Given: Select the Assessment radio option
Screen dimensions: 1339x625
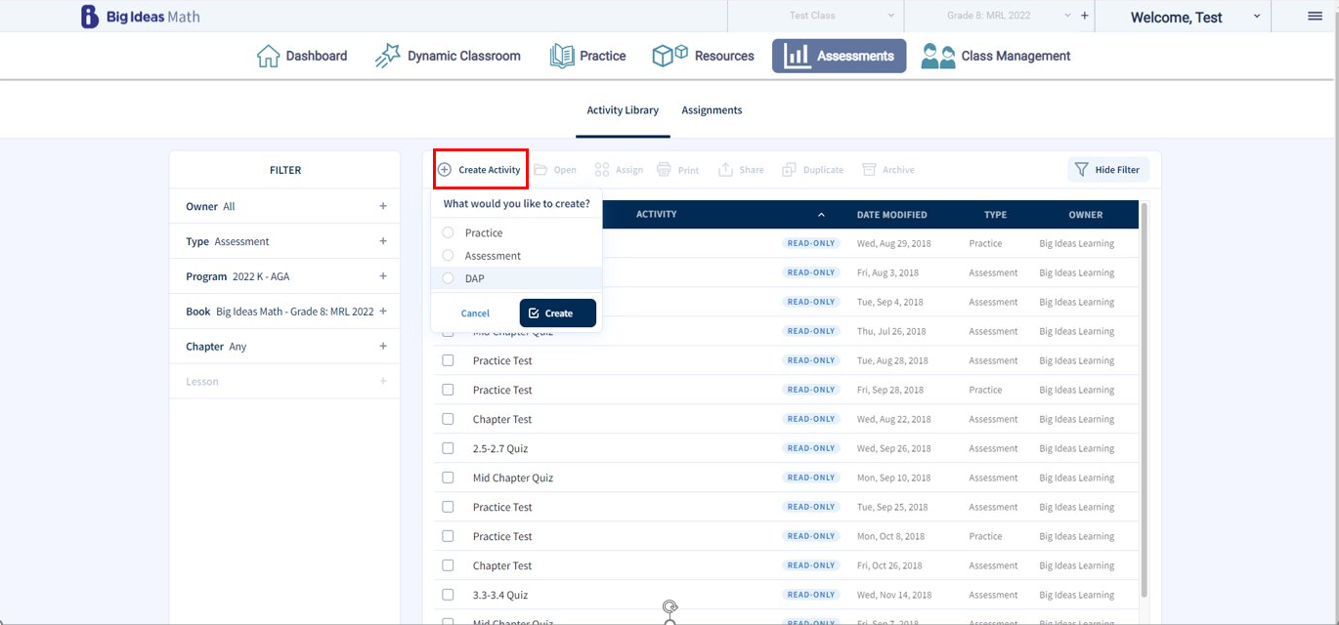Looking at the screenshot, I should pyautogui.click(x=449, y=255).
